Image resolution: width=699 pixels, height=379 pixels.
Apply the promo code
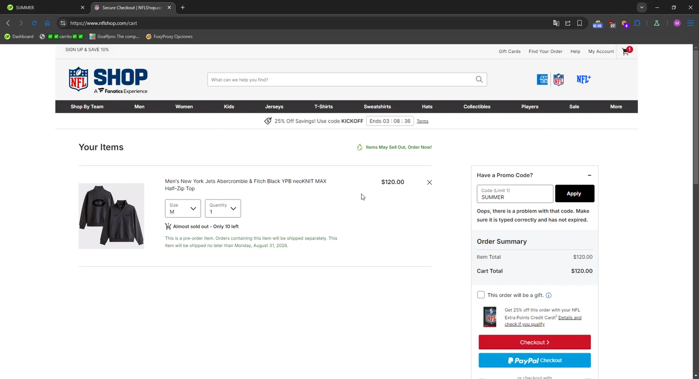tap(575, 193)
